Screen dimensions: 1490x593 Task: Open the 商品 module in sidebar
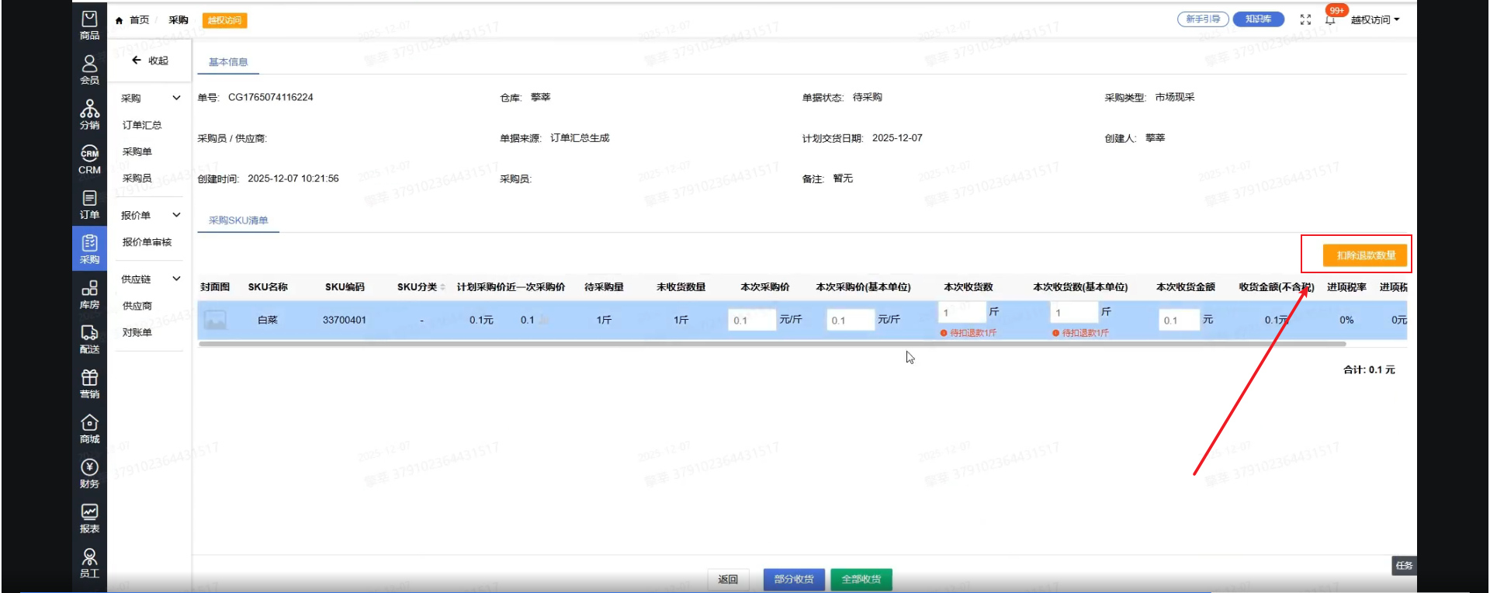tap(89, 25)
